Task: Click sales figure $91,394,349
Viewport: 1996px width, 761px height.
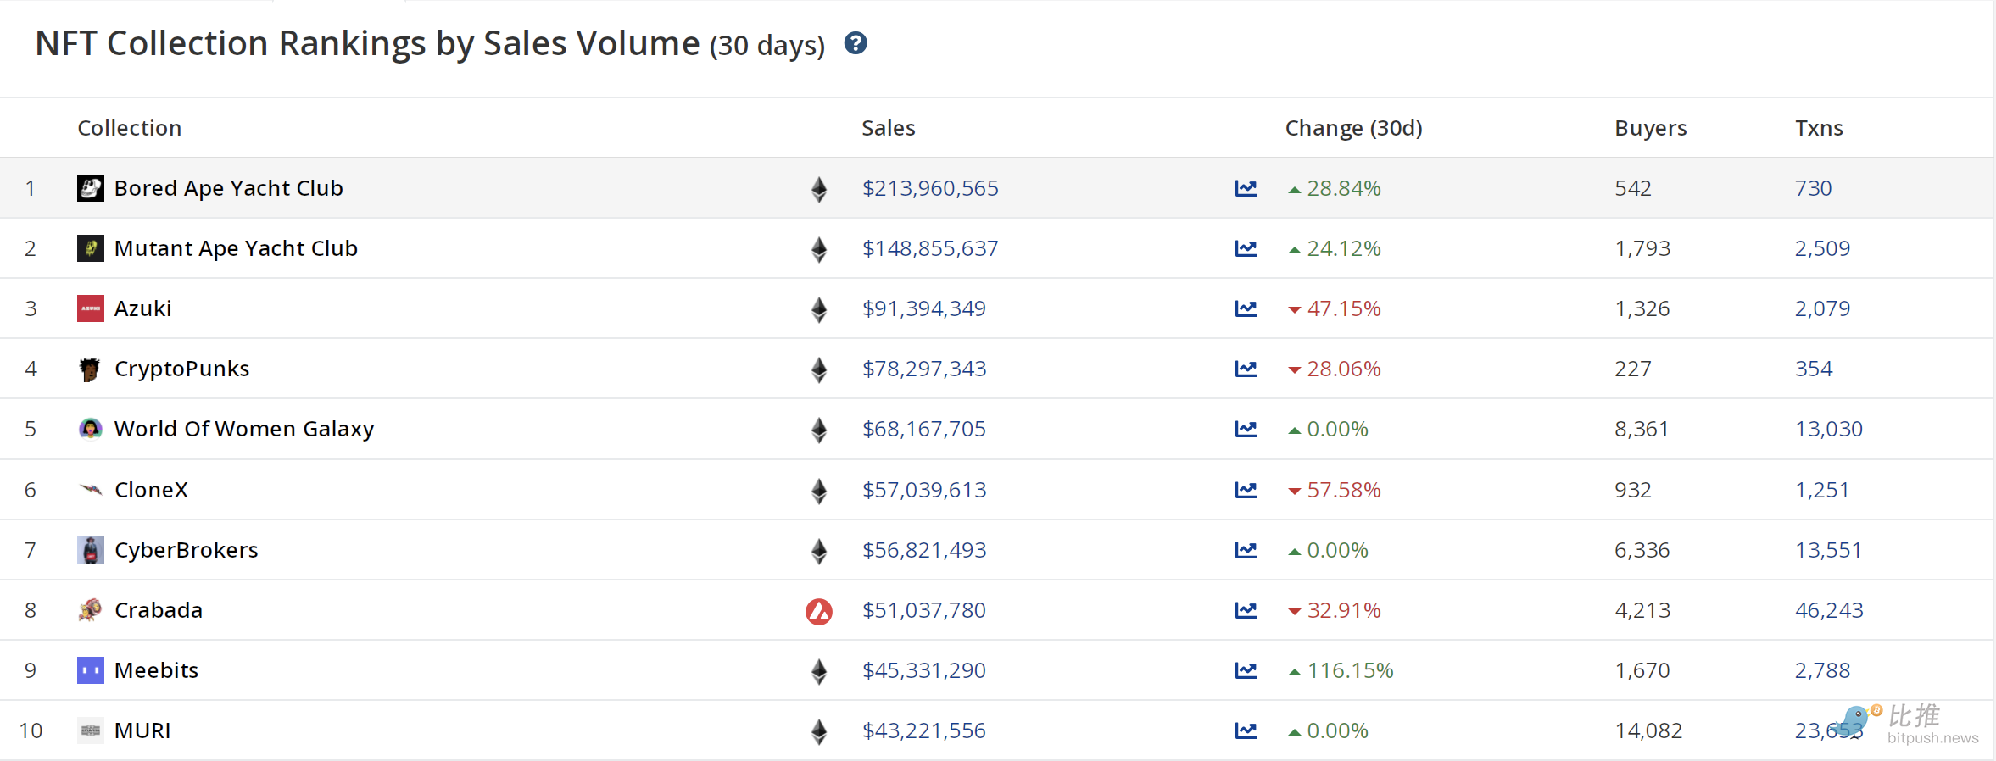Action: pyautogui.click(x=924, y=308)
